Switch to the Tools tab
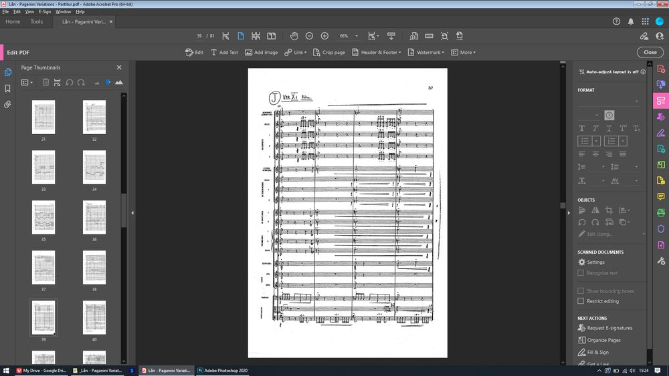The image size is (669, 376). [x=37, y=22]
